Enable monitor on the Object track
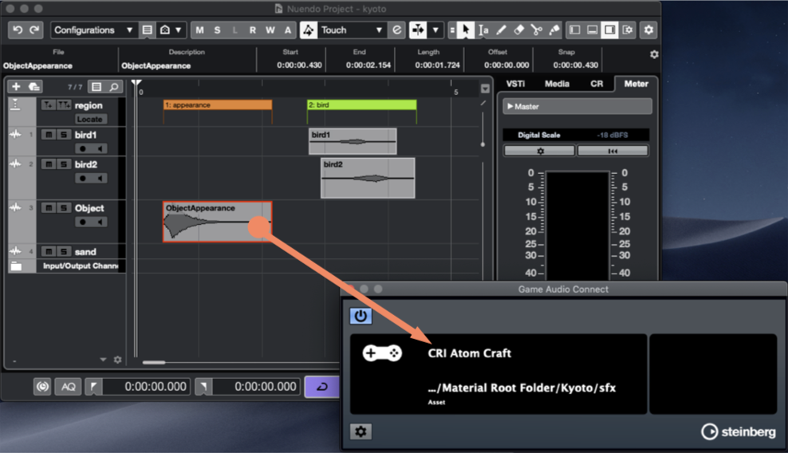788x453 pixels. tap(100, 223)
